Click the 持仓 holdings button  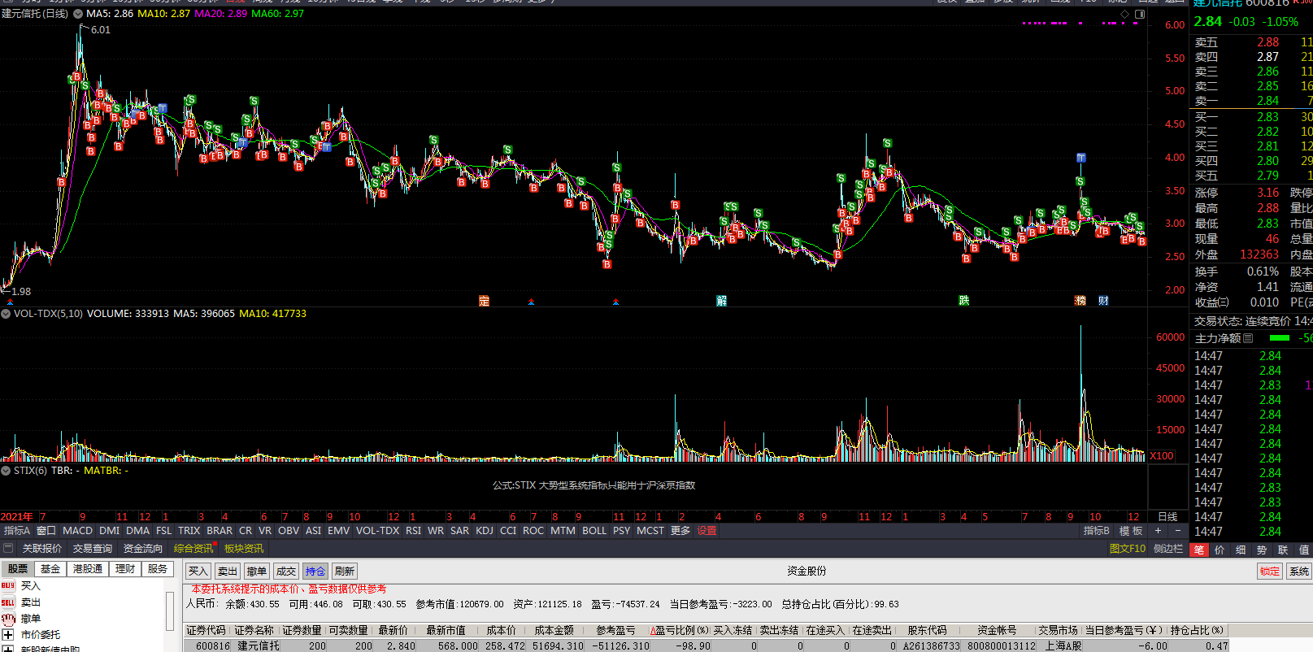click(315, 572)
